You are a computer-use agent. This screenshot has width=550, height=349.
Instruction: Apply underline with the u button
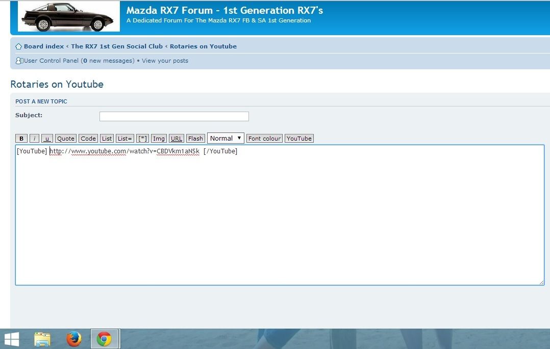tap(47, 139)
